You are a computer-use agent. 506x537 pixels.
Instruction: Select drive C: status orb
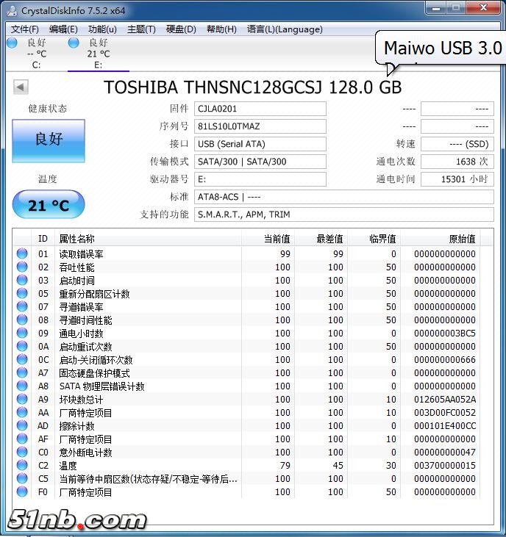tap(12, 43)
